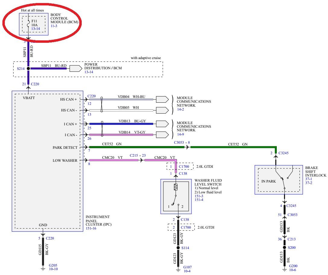The height and width of the screenshot is (275, 328).
Task: Click the '1) Normal level' text
Action: (x=206, y=188)
